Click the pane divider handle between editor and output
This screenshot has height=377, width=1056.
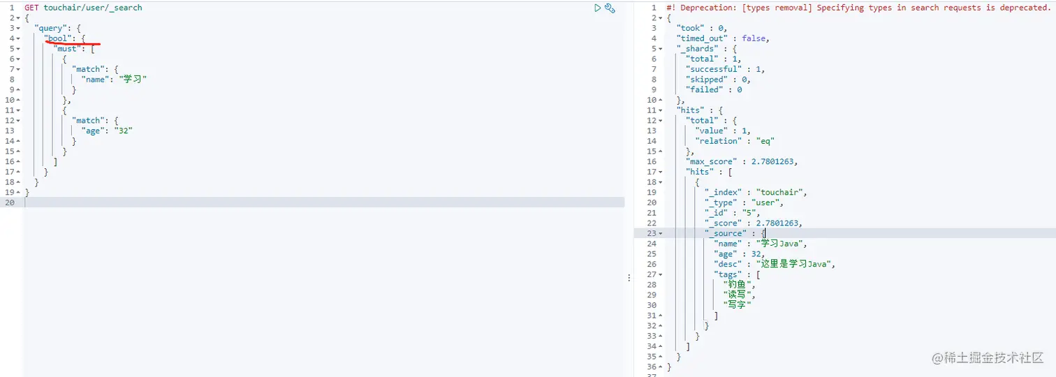click(629, 278)
